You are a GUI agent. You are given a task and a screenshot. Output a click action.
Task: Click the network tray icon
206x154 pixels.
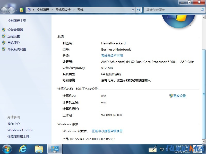click(x=162, y=149)
